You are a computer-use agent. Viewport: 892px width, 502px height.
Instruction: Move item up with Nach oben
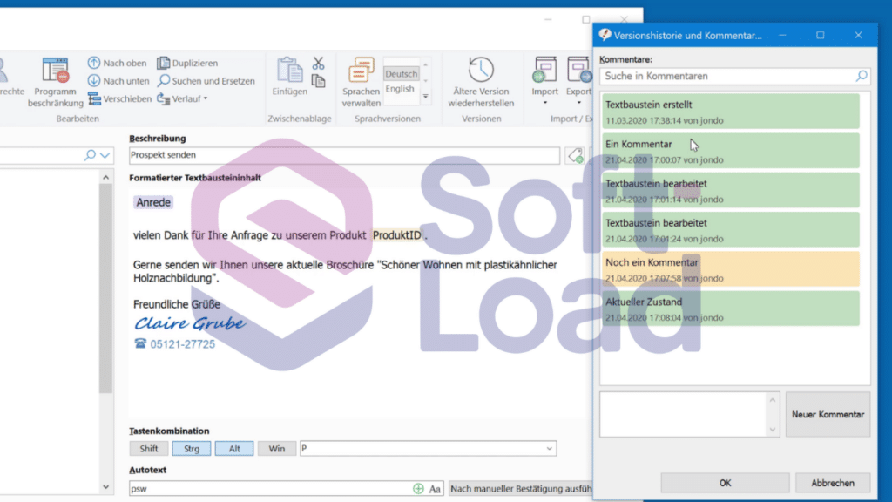118,63
